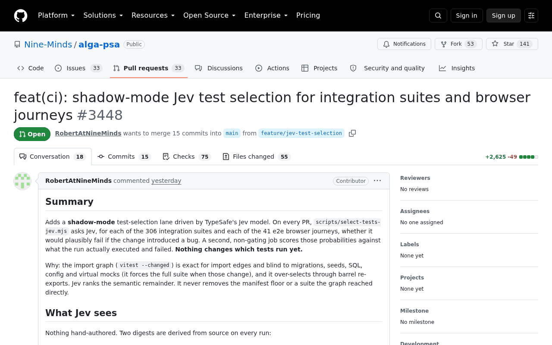Select the Checks tab
552x345 pixels.
187,157
